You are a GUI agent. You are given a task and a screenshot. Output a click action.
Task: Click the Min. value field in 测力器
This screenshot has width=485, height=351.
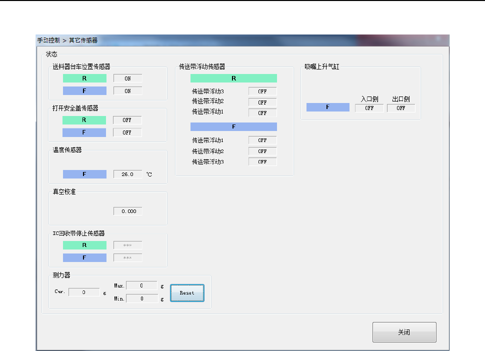point(141,298)
